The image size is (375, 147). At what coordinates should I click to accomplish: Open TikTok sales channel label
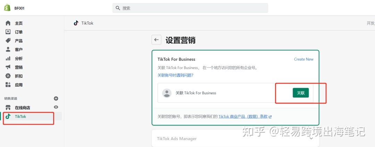point(20,116)
